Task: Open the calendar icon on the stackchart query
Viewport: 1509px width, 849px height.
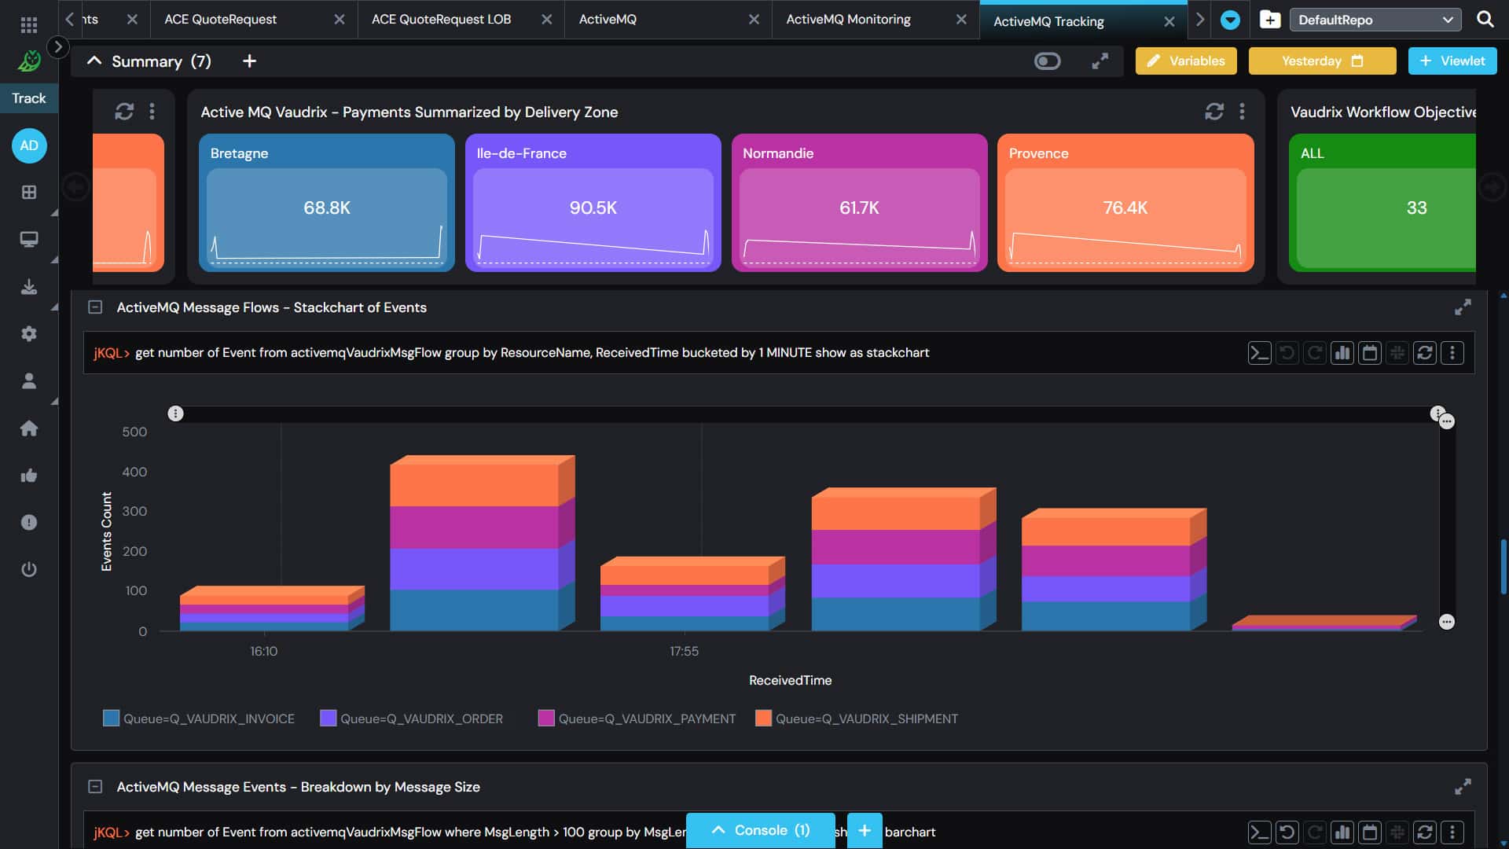Action: pos(1370,353)
